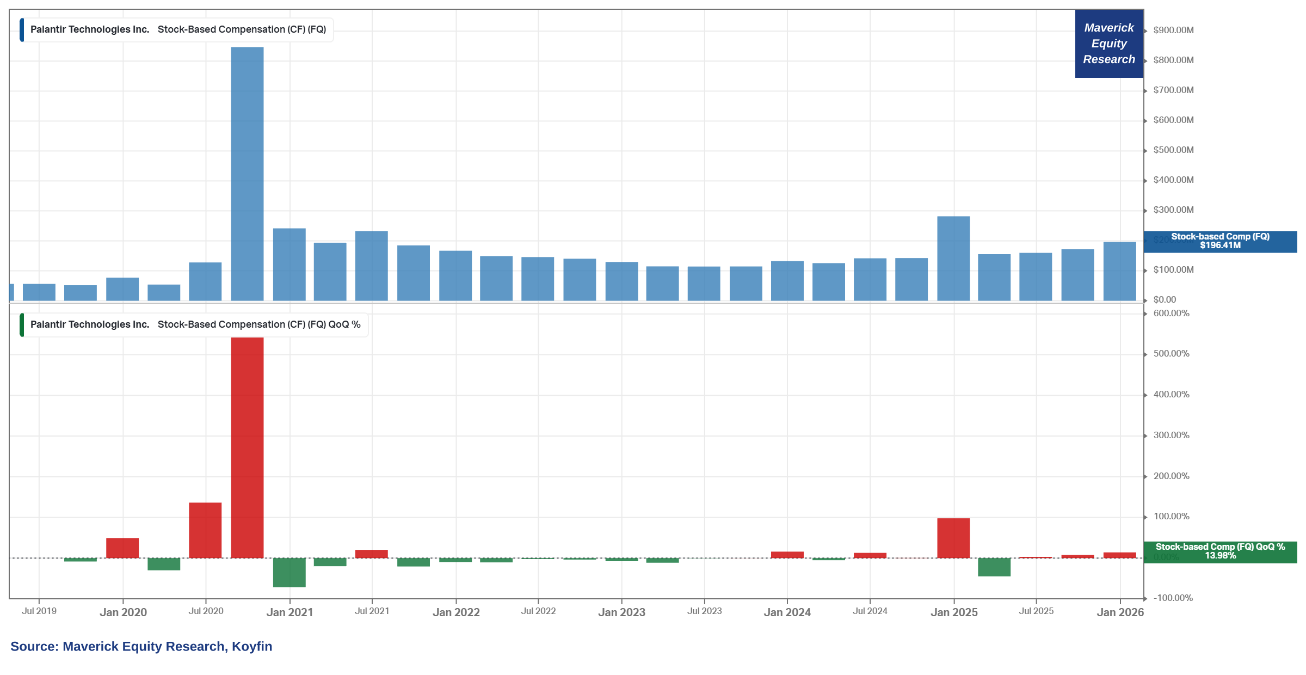Click the Jan 2026 x-axis label
Image resolution: width=1306 pixels, height=675 pixels.
pos(1120,612)
